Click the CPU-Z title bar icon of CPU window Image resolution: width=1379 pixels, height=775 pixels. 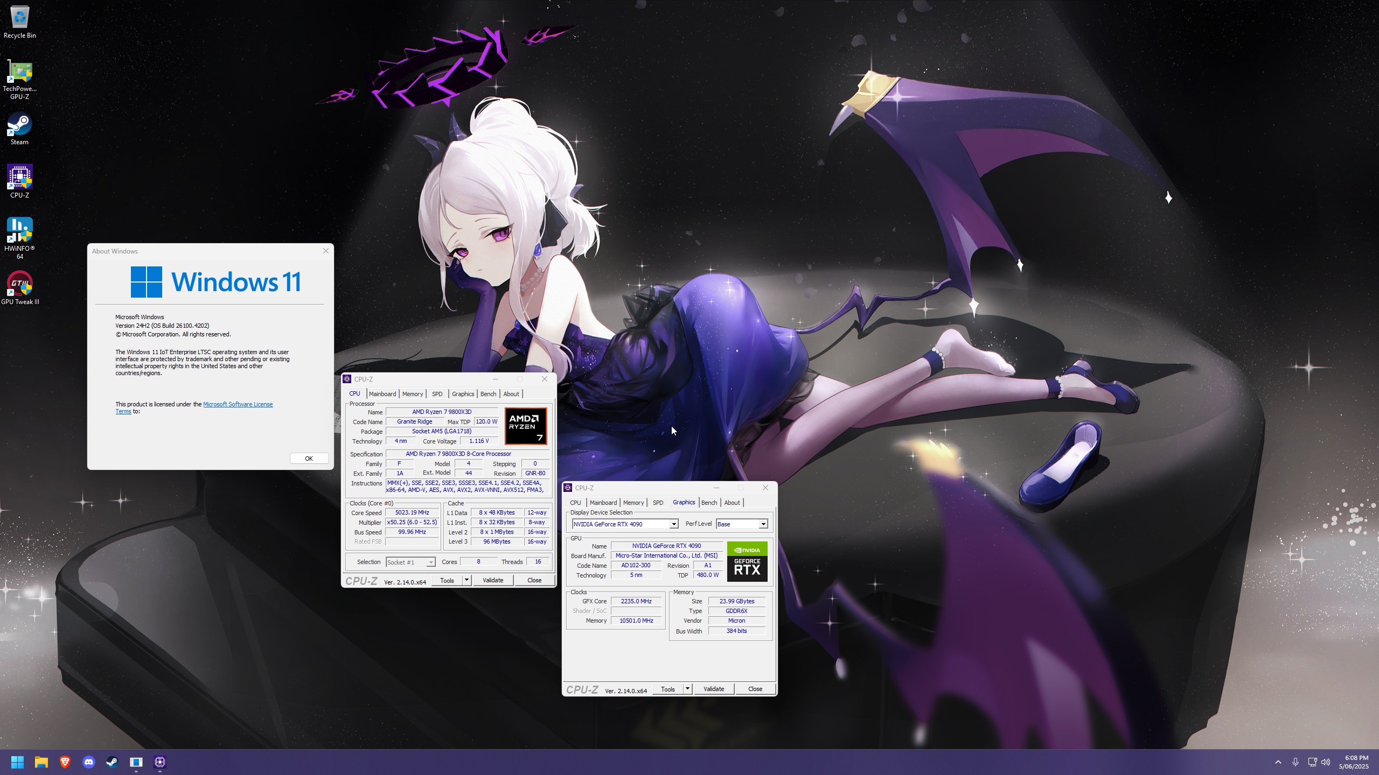(347, 379)
